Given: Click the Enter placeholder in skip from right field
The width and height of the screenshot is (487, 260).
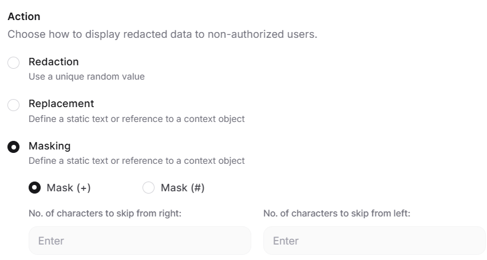Looking at the screenshot, I should [x=51, y=241].
